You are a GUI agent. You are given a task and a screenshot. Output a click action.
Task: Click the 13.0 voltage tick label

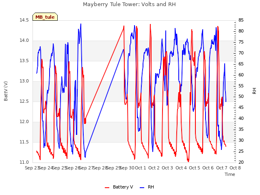(x=24, y=81)
